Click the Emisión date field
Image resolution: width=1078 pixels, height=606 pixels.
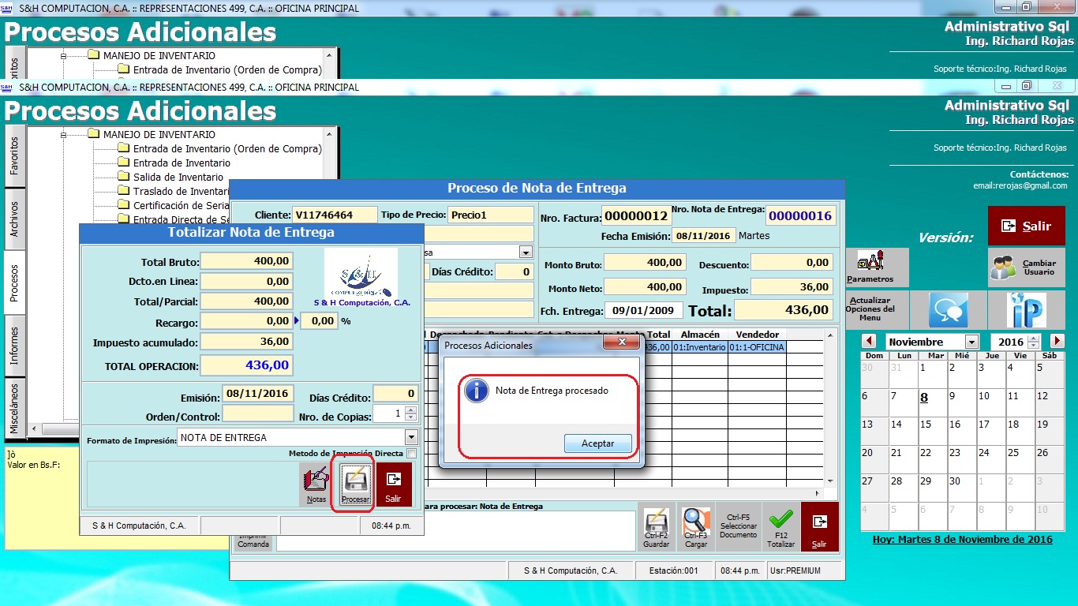pos(257,393)
